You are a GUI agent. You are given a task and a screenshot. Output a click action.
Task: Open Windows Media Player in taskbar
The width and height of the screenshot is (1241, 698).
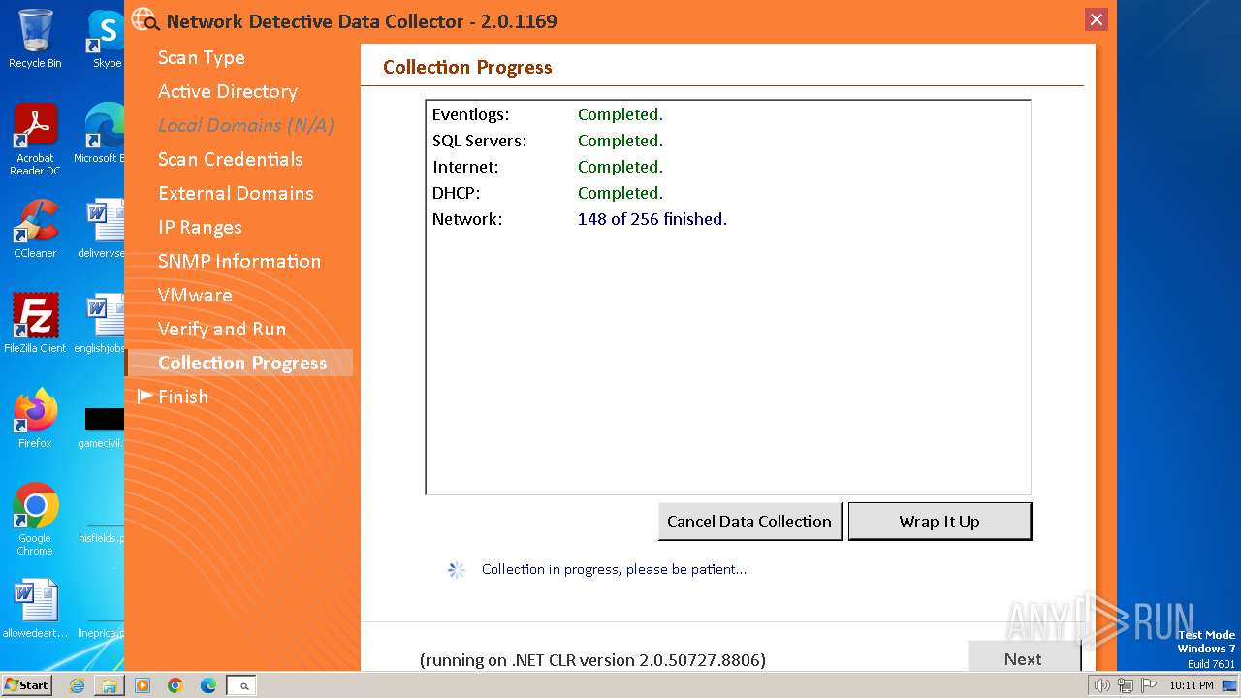click(x=143, y=685)
